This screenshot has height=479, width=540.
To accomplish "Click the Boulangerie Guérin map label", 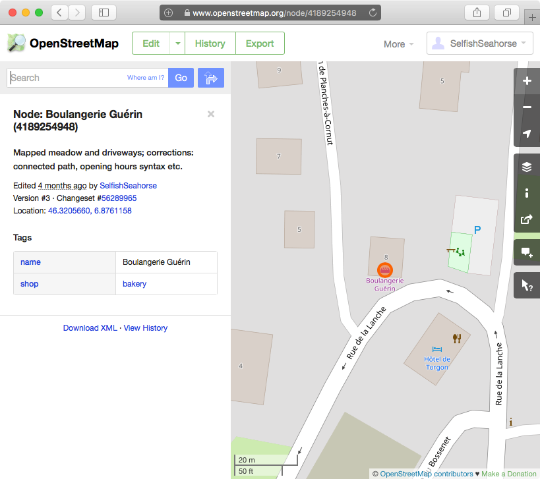I will coord(384,285).
